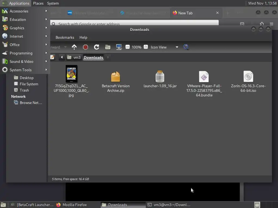Open the Programming submenu

25,53
